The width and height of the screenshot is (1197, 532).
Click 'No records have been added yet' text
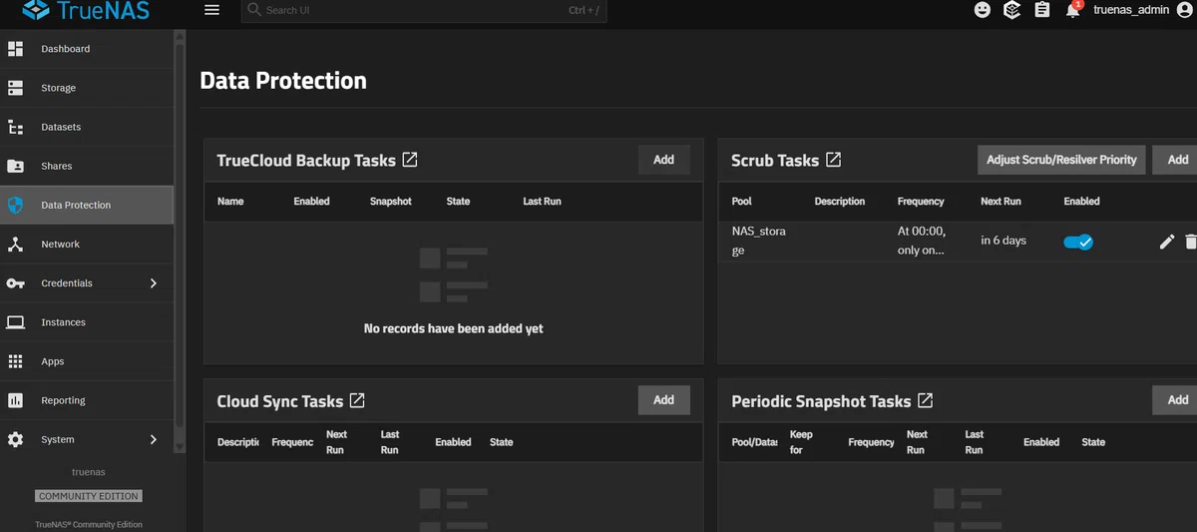pyautogui.click(x=454, y=328)
